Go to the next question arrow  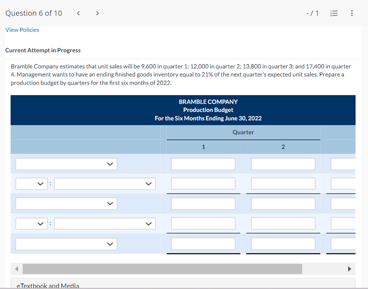pos(98,13)
